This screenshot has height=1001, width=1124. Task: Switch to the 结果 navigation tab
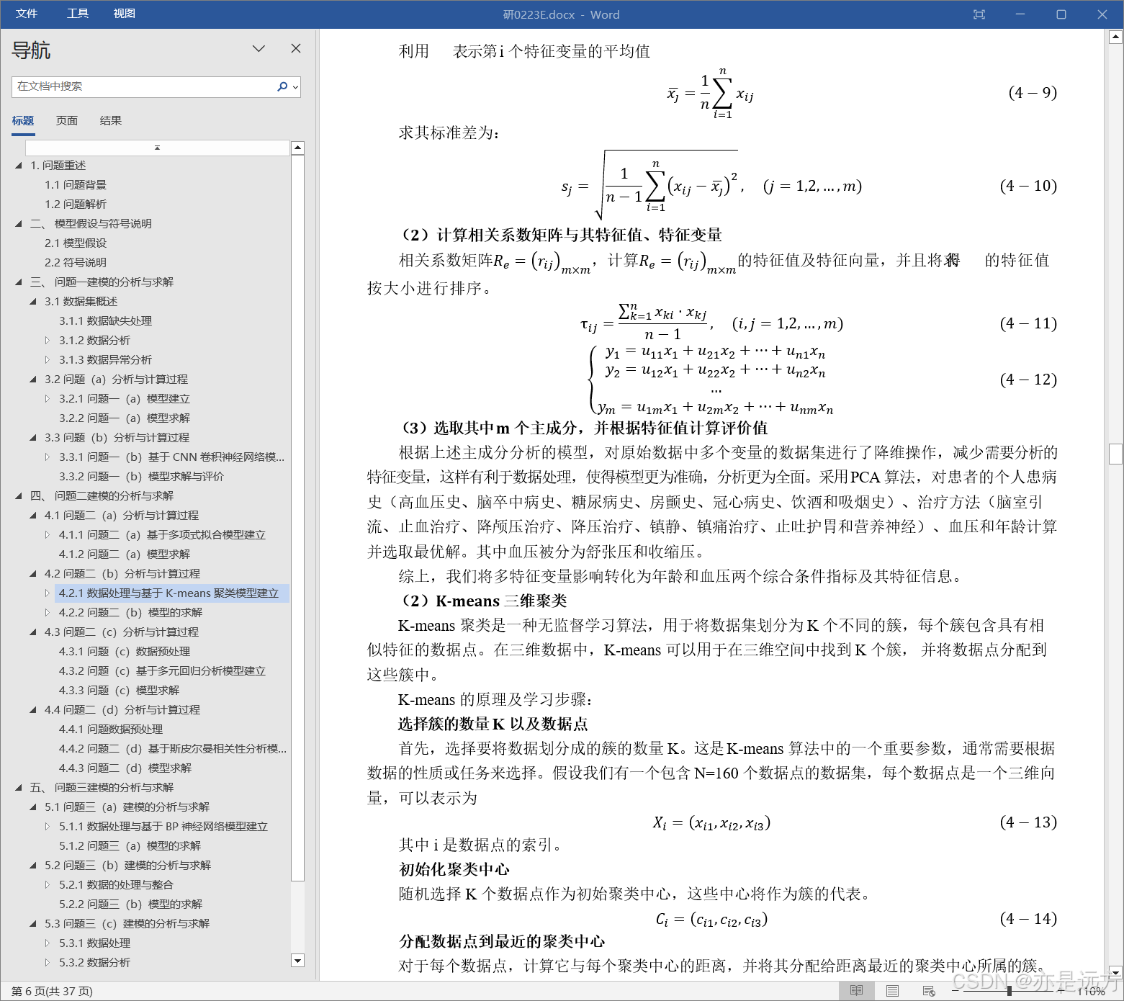(x=111, y=120)
